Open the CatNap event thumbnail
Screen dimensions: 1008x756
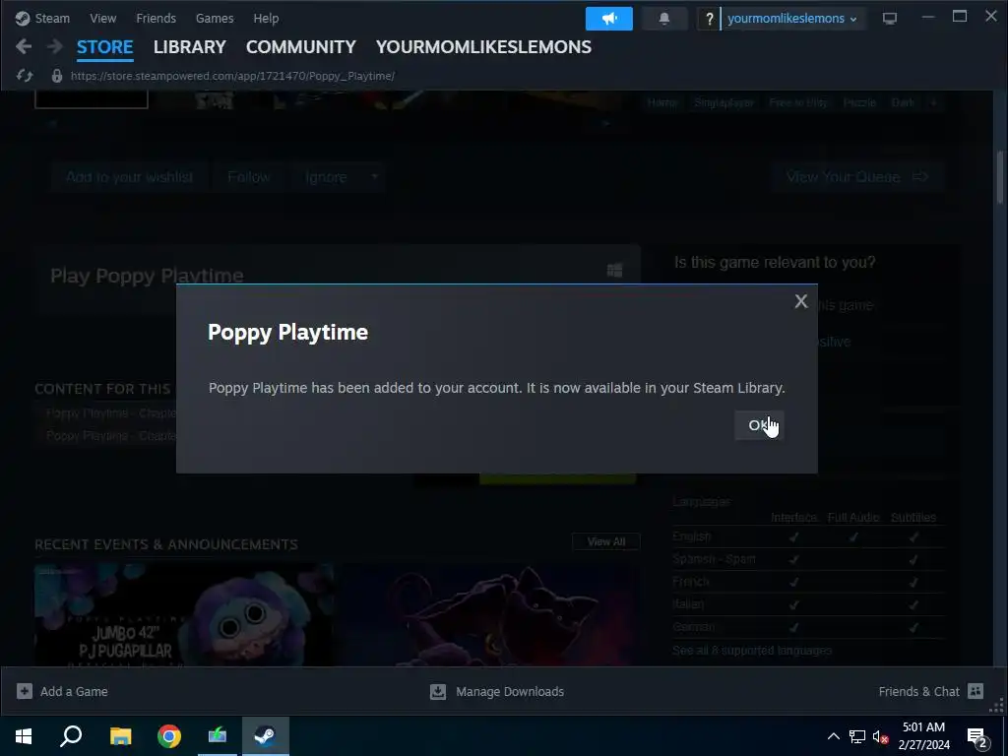(x=490, y=614)
